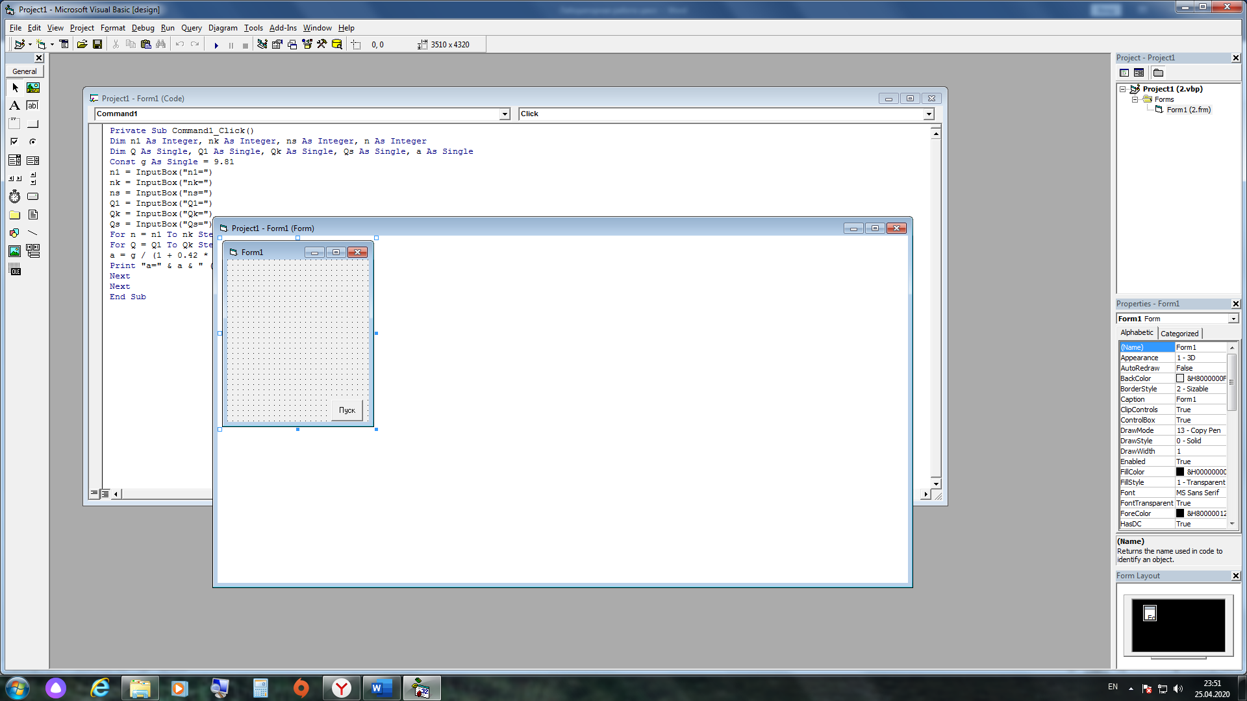Select the horizontal scrollbar control tool
The image size is (1247, 701).
15,178
